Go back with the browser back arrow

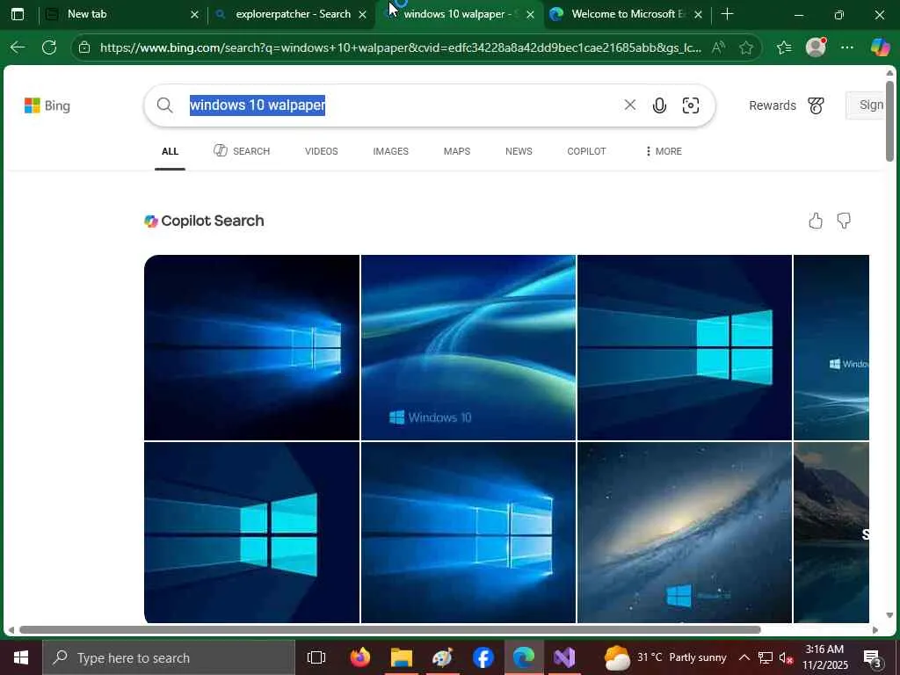(x=18, y=47)
